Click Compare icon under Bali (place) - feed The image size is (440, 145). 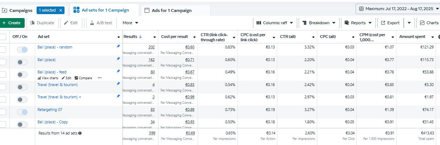[76, 78]
